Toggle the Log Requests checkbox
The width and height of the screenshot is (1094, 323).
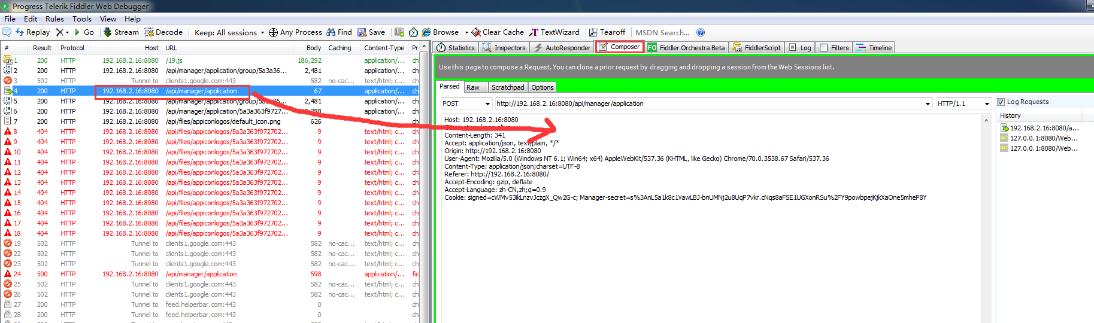pyautogui.click(x=1001, y=102)
